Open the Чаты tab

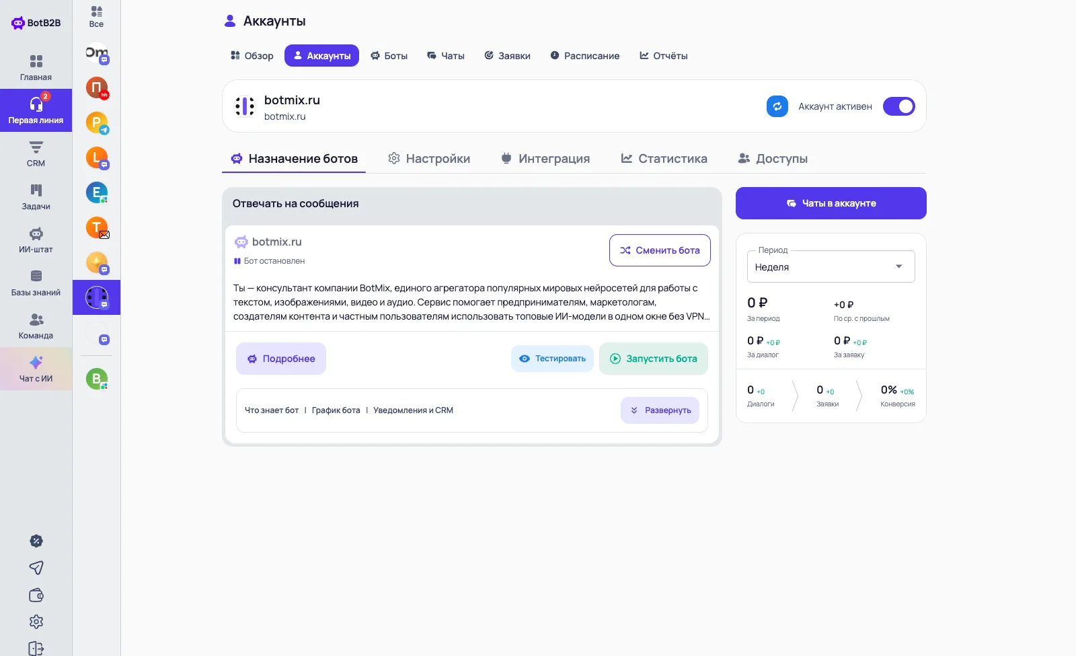coord(446,56)
